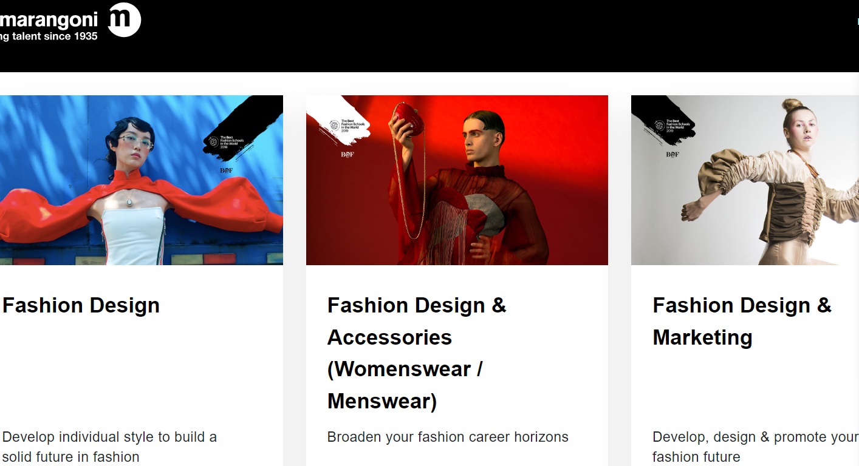The height and width of the screenshot is (466, 859).
Task: Click 'Develop individual style to build a solid future' text
Action: click(x=109, y=447)
